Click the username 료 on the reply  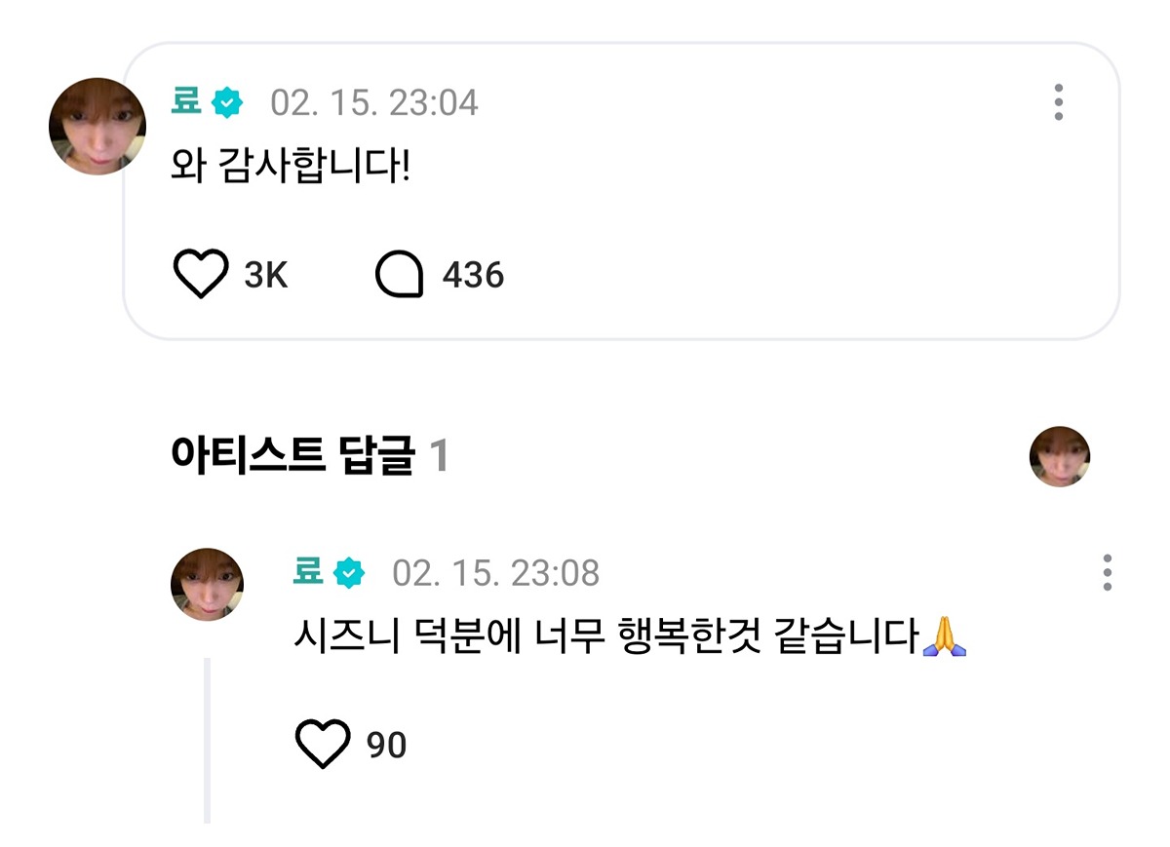(309, 572)
